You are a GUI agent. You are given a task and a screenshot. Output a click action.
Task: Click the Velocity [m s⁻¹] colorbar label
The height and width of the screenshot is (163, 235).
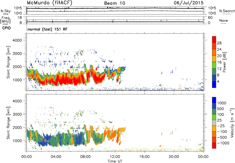pos(232,123)
